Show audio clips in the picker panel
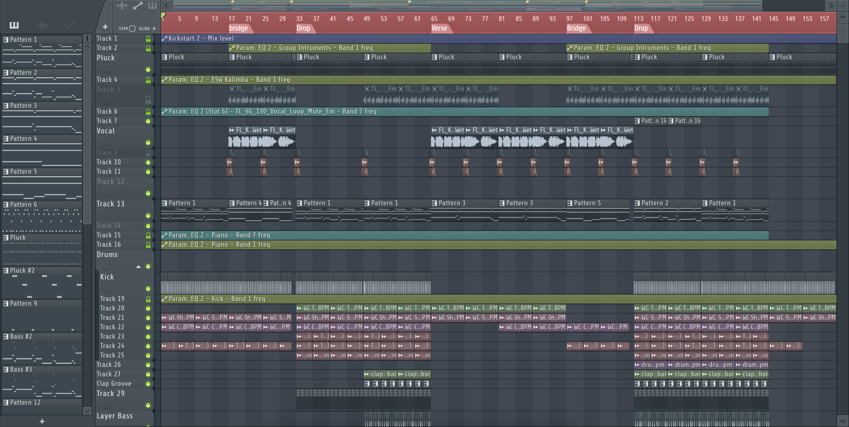Viewport: 849px width, 427px height. [42, 25]
